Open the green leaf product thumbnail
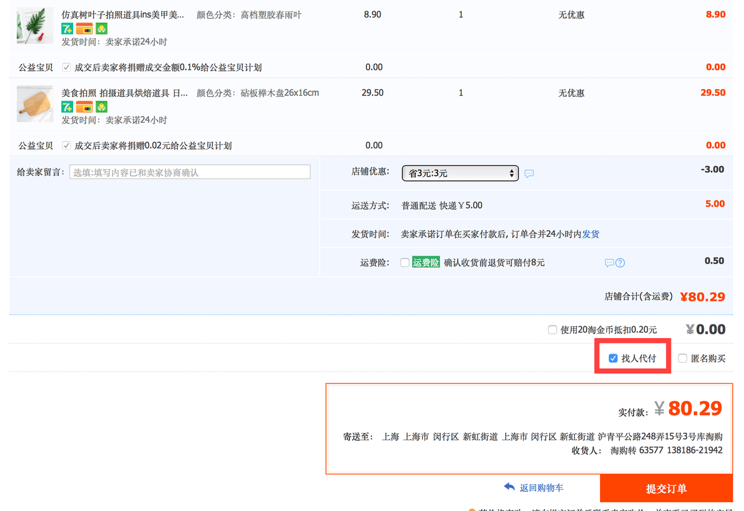The height and width of the screenshot is (511, 744). click(x=35, y=25)
